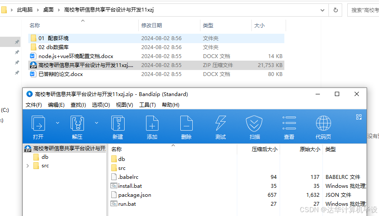The image size is (379, 216).
Task: Click the top pin icon in Explorer quick access
Action: 17,42
